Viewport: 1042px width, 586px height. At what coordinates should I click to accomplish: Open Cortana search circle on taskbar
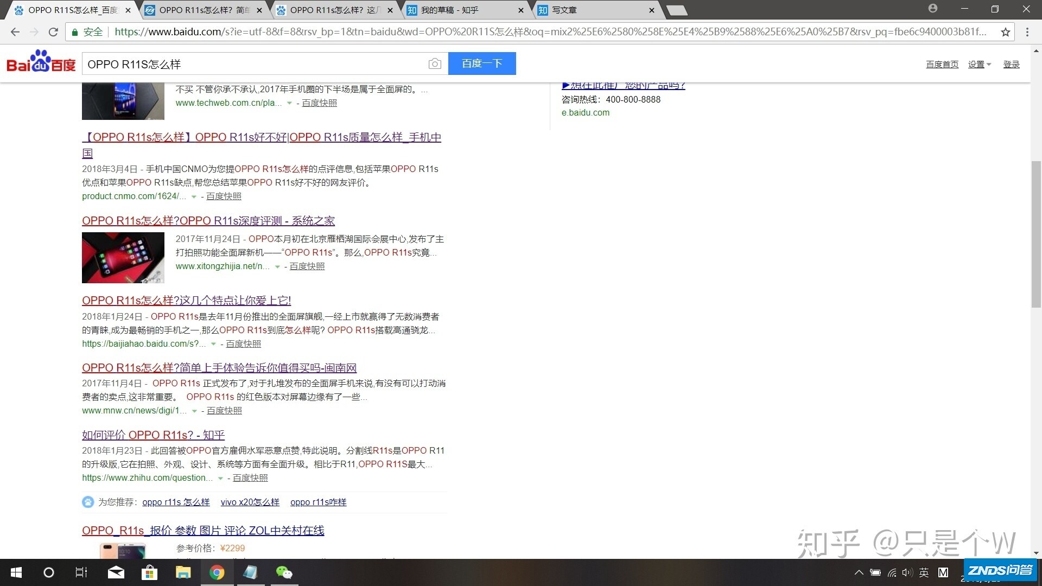click(49, 572)
